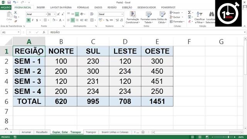Toggle italic (I) formatting

32,20
